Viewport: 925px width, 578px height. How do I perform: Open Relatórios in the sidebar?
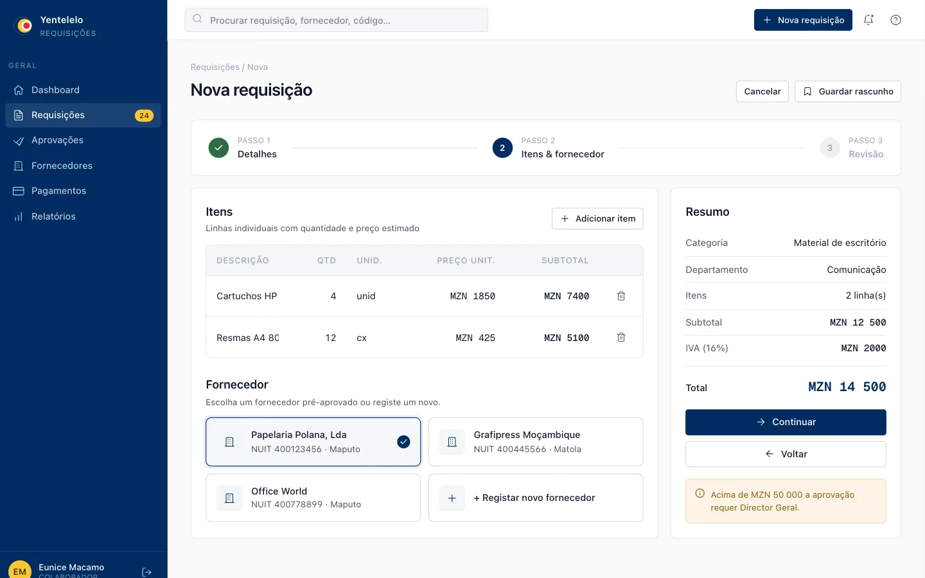coord(83,216)
